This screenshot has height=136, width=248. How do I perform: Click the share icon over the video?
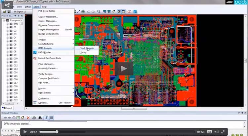click(x=7, y=6)
